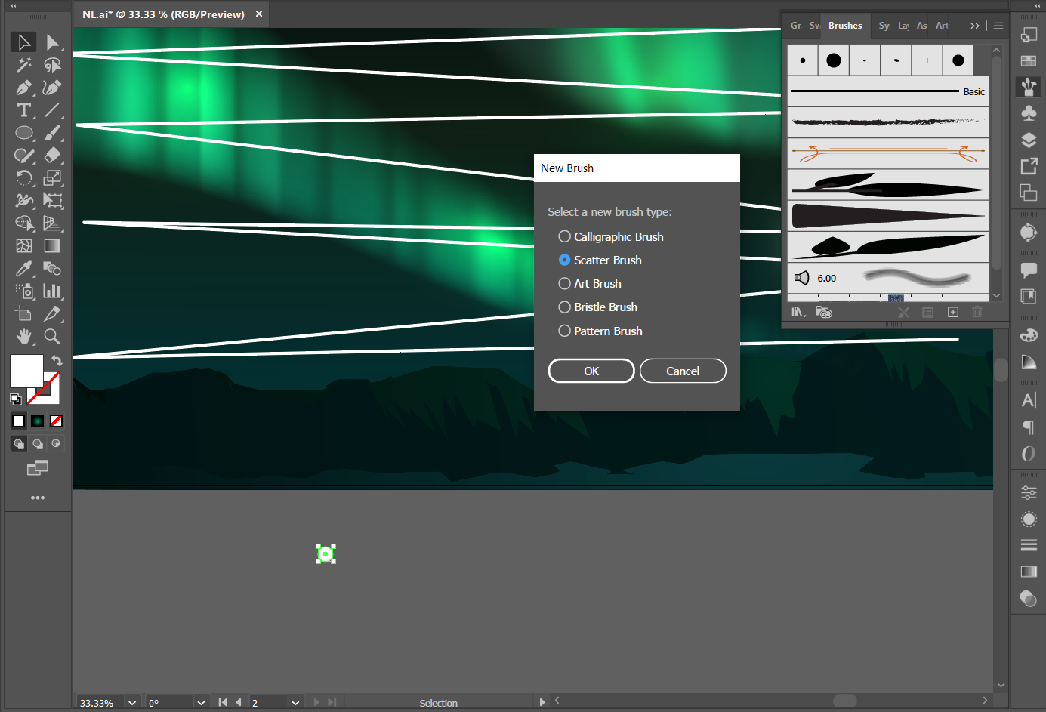Image resolution: width=1046 pixels, height=712 pixels.
Task: Select the Zoom magnifier tool
Action: (x=52, y=337)
